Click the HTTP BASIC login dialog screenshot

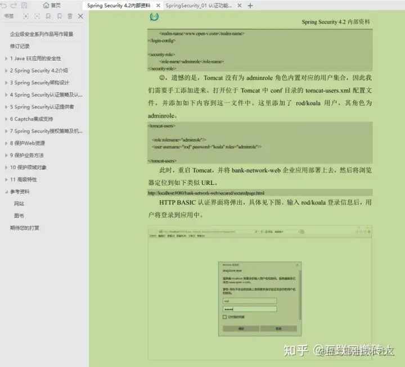click(260, 299)
